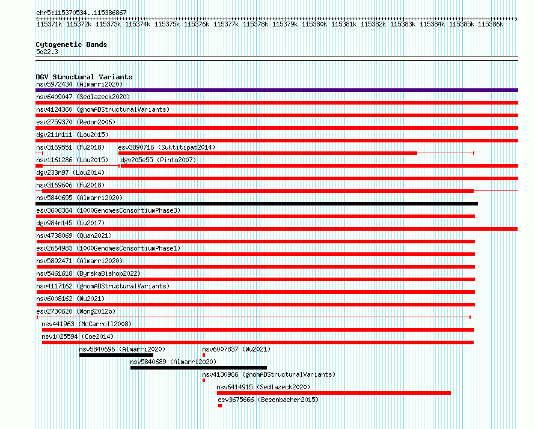Open nsv4130966 (gnomADStructuralVariants) label
The width and height of the screenshot is (535, 429).
coord(269,374)
